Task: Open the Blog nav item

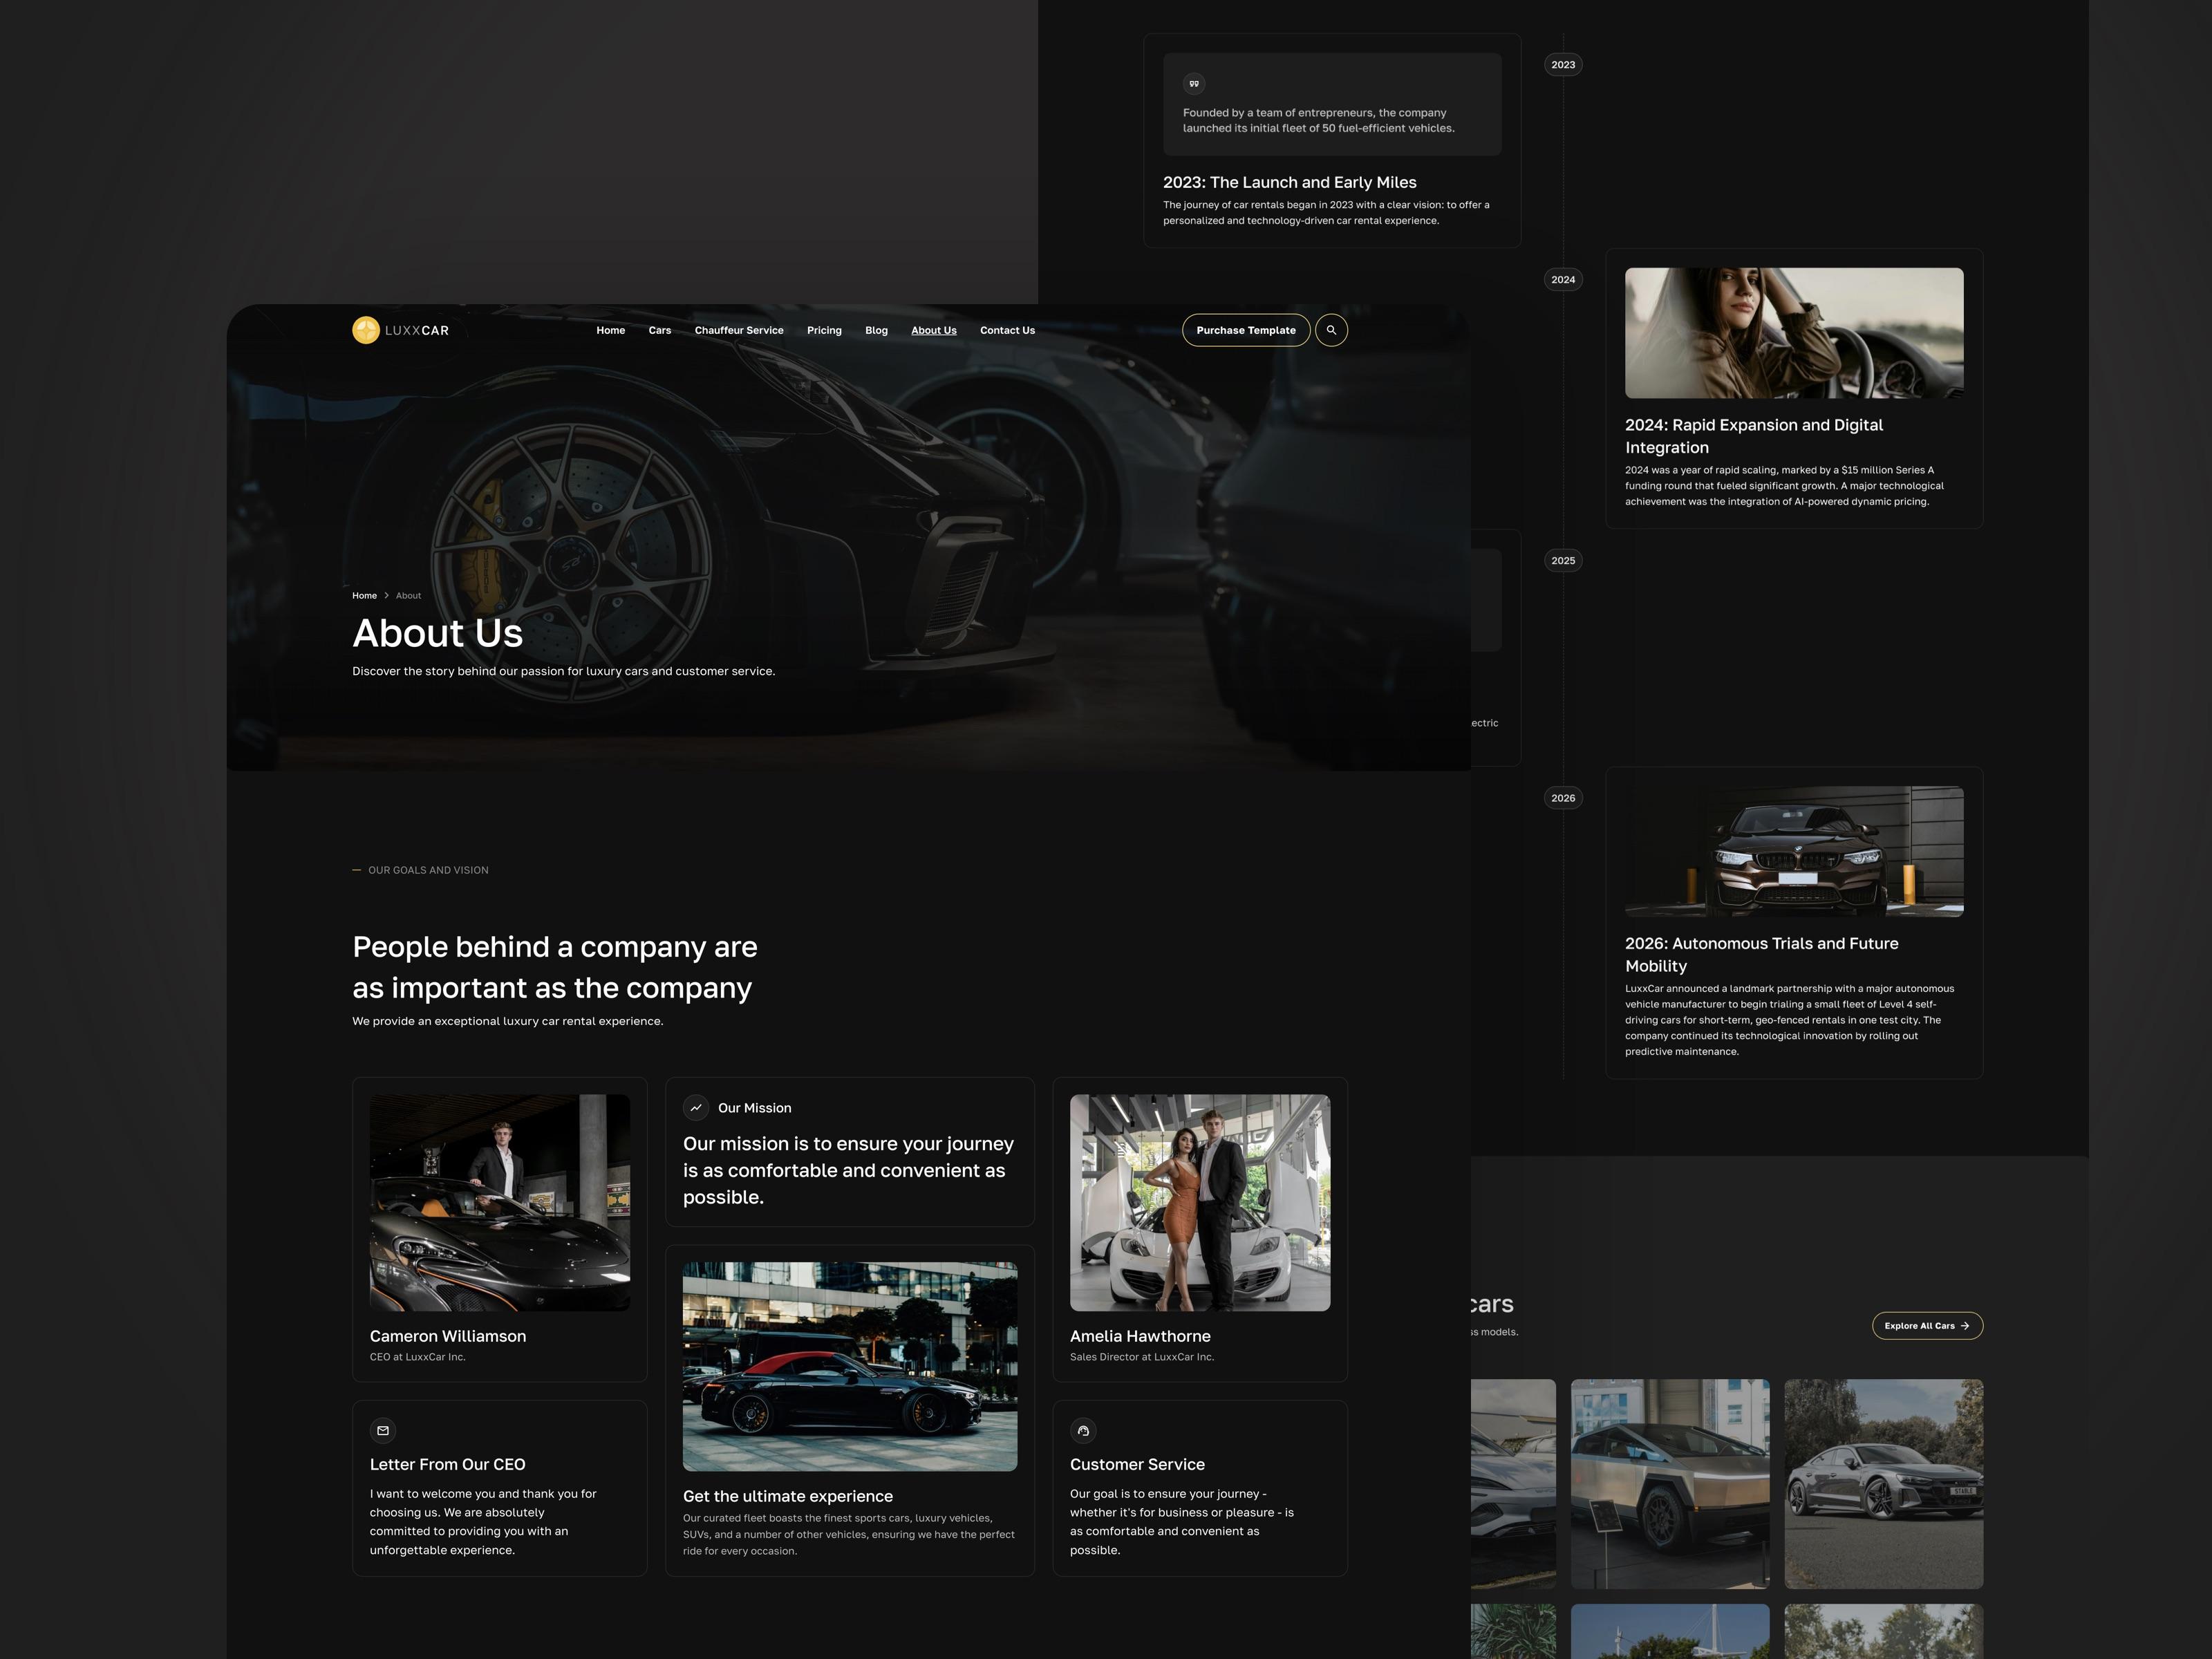Action: tap(876, 330)
